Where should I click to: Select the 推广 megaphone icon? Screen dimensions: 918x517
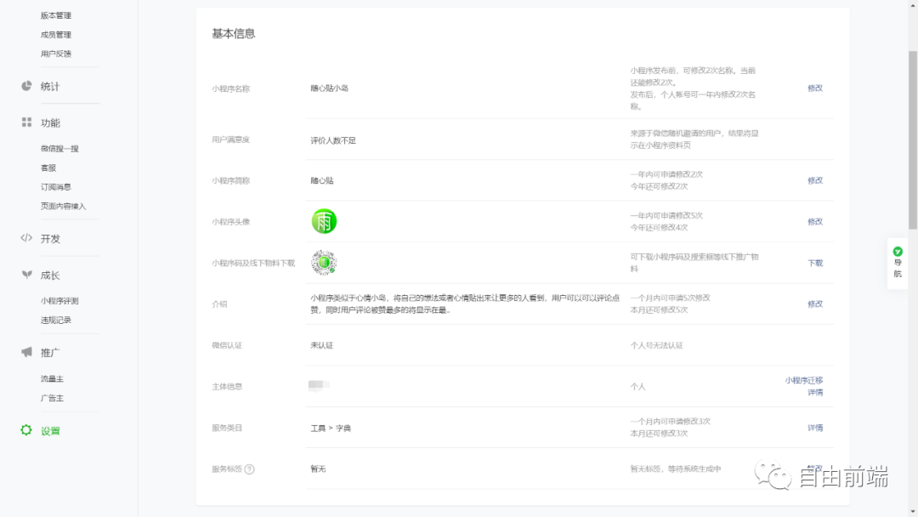click(x=26, y=349)
